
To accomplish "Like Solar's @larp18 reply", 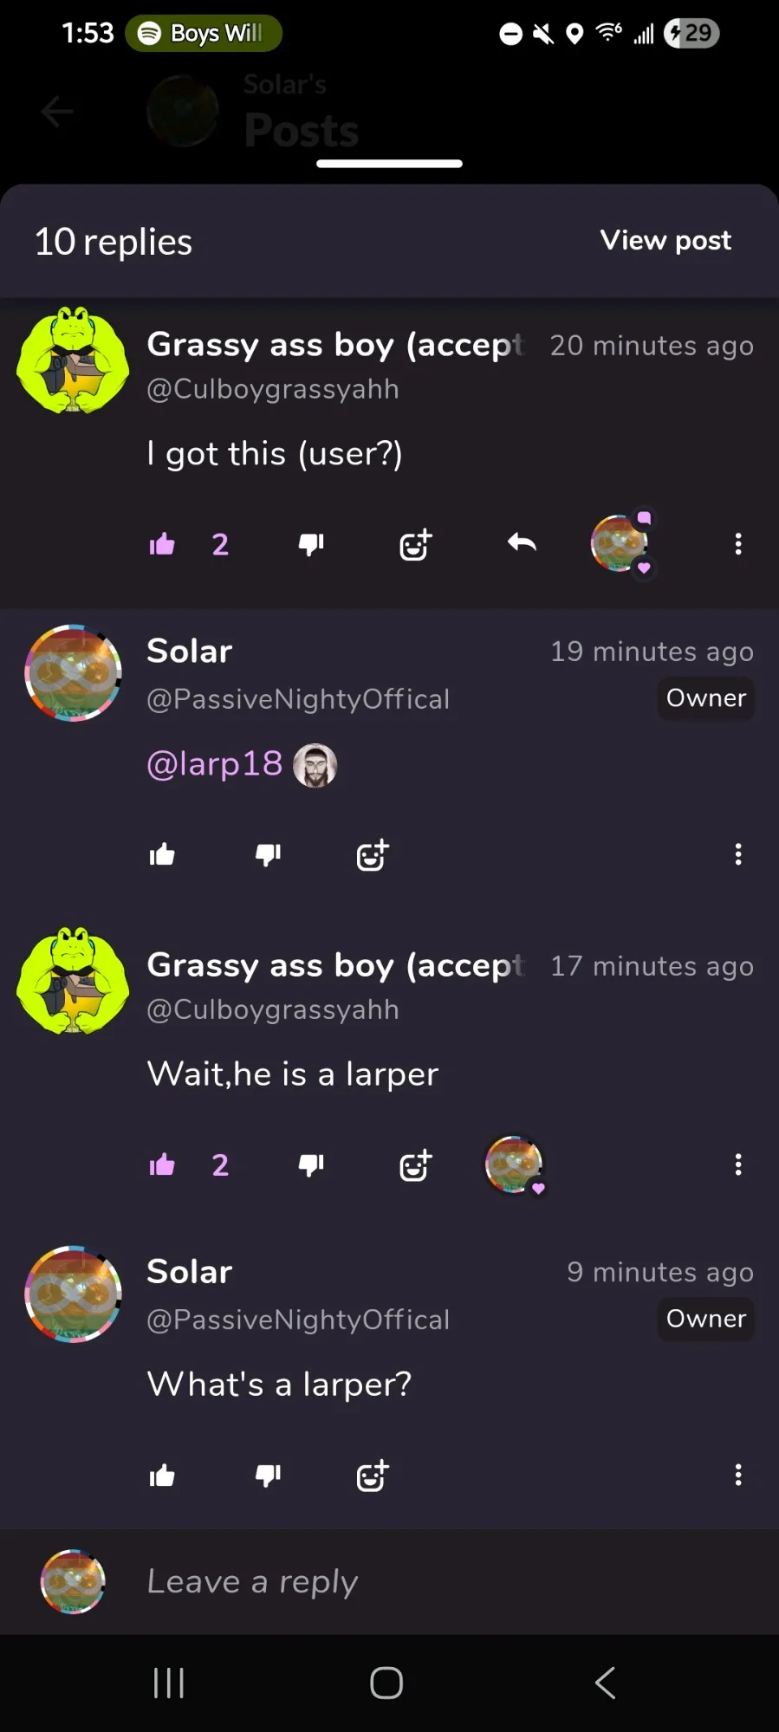I will click(162, 855).
